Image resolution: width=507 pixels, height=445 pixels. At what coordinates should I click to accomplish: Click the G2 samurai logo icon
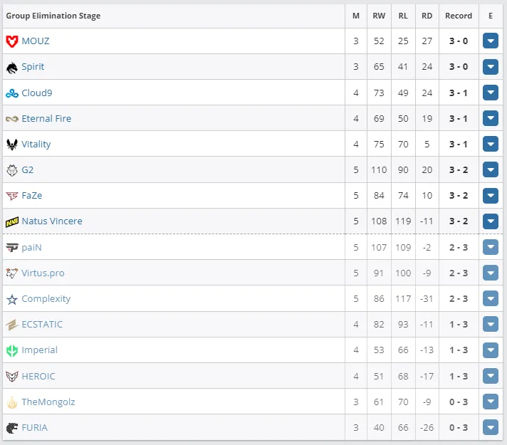click(12, 170)
